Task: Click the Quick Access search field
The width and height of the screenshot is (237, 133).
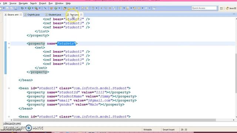Action: point(204,8)
